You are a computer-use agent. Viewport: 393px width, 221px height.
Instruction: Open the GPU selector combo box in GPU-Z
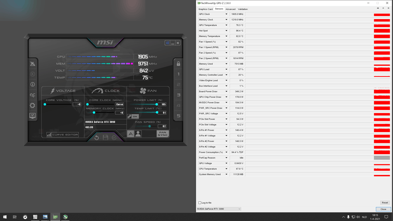[219, 209]
